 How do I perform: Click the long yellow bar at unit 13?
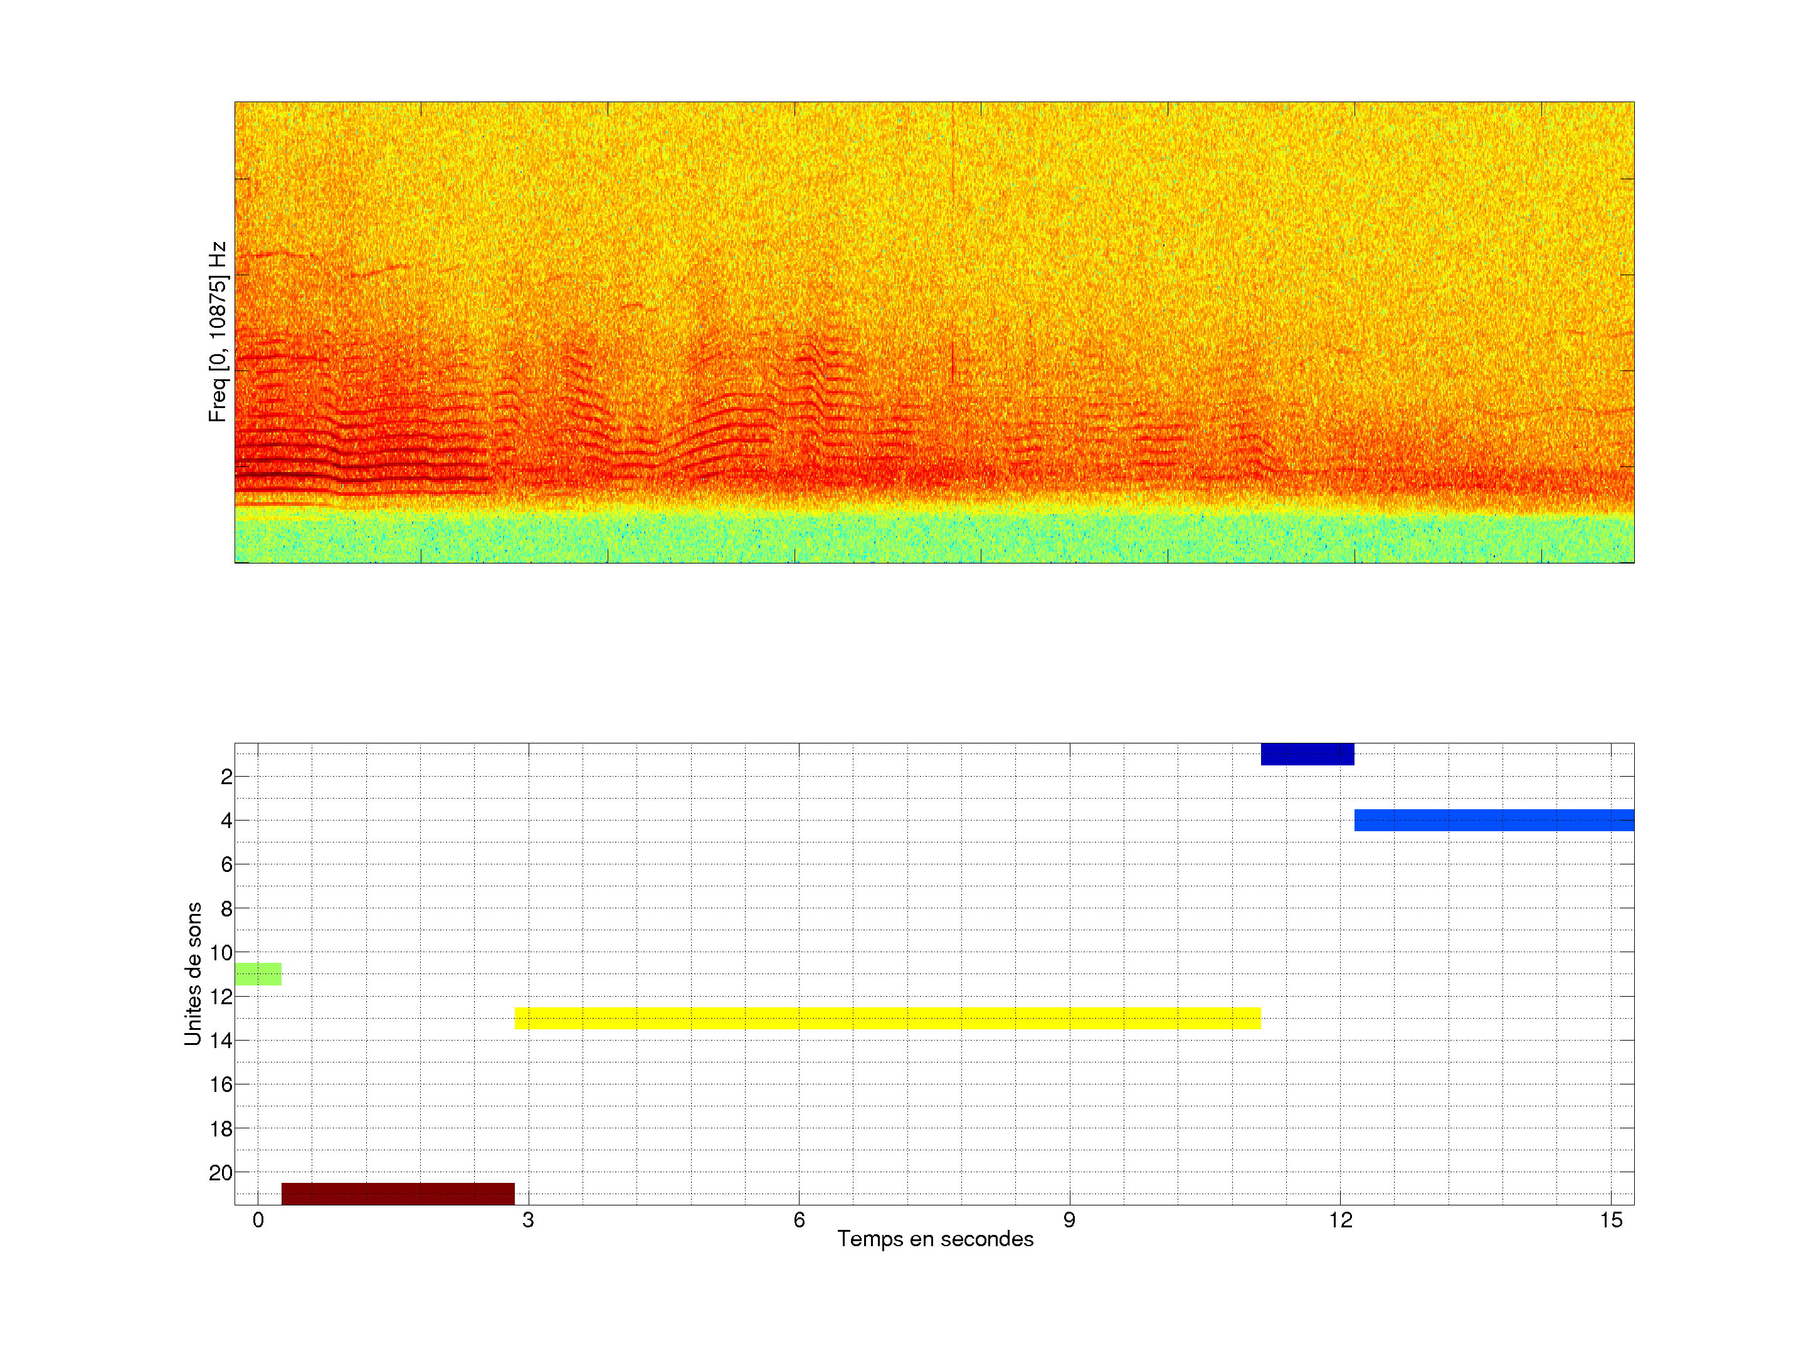tap(887, 1018)
